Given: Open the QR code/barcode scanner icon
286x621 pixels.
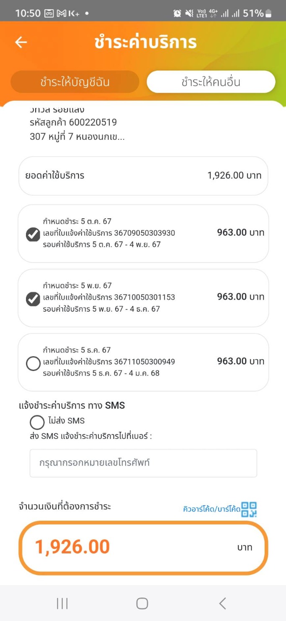Looking at the screenshot, I should pyautogui.click(x=249, y=509).
